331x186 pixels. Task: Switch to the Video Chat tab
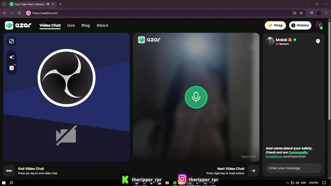pos(50,25)
